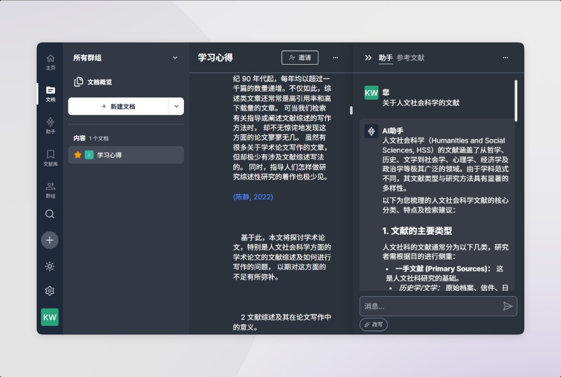
Task: Click the 新建文档 button
Action: pos(118,107)
